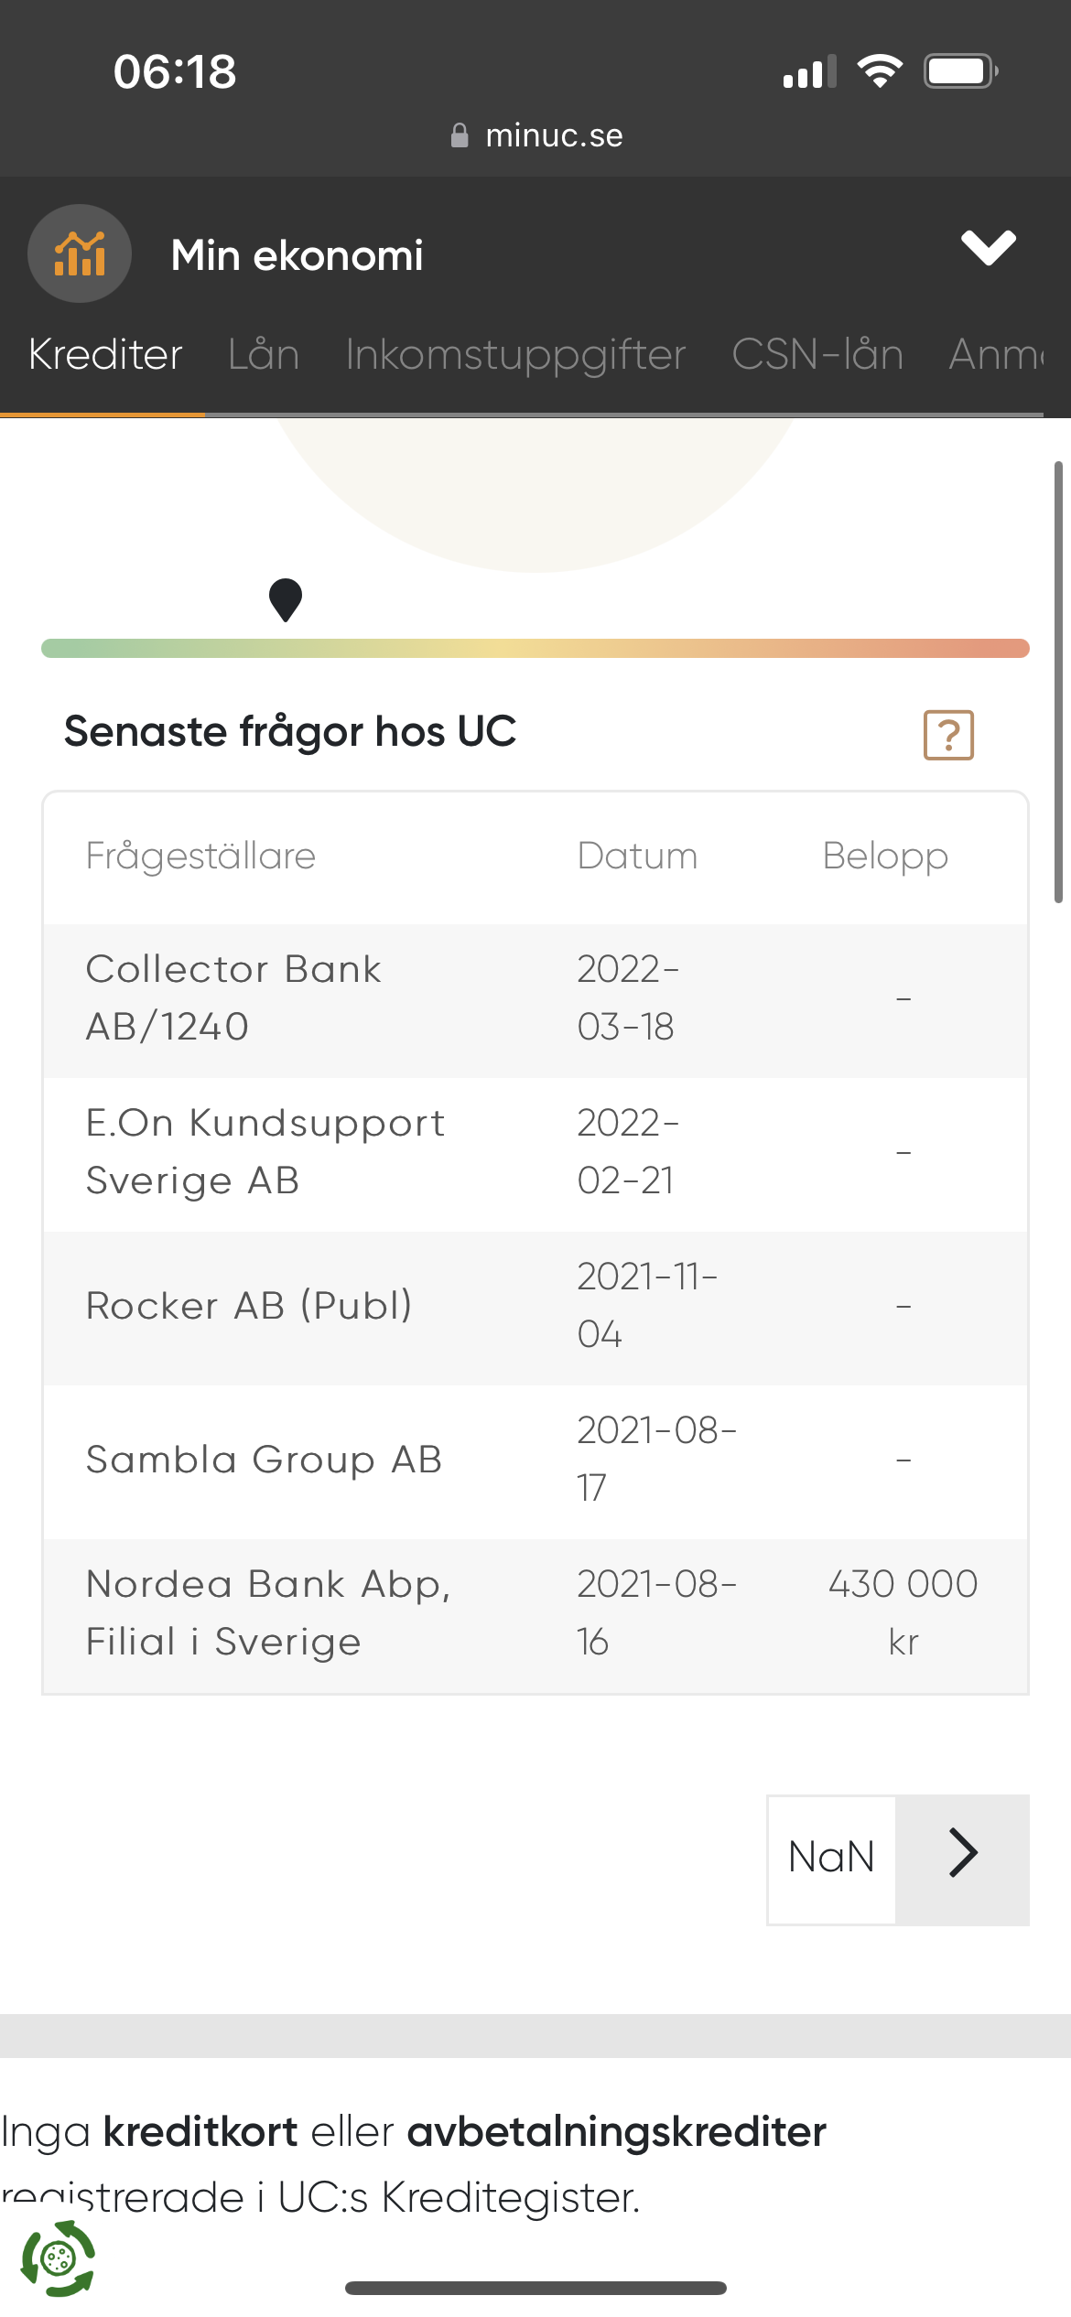Viewport: 1071px width, 2317px height.
Task: Switch to the Lån tab
Action: click(x=264, y=355)
